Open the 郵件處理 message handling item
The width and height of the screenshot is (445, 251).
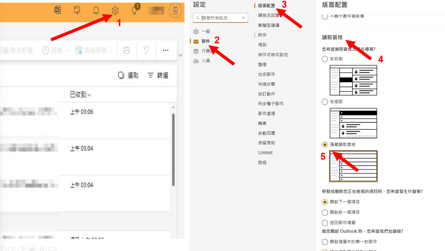(x=266, y=114)
